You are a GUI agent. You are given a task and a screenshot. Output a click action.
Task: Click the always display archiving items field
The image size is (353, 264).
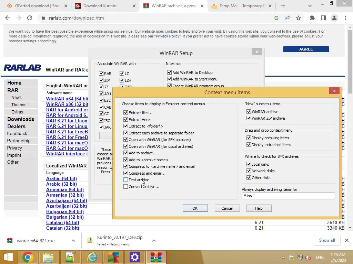(288, 196)
